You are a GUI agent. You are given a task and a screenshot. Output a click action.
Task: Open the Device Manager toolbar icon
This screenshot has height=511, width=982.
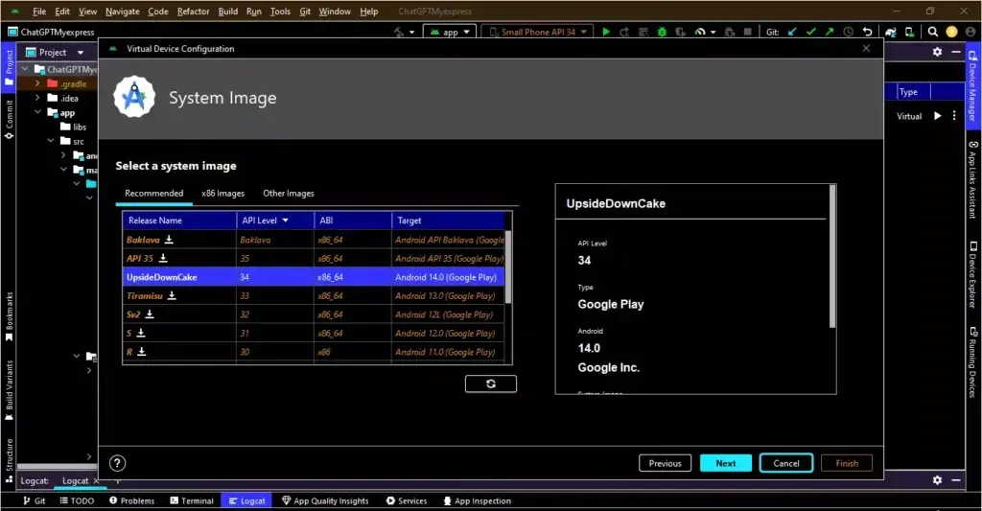pos(909,32)
